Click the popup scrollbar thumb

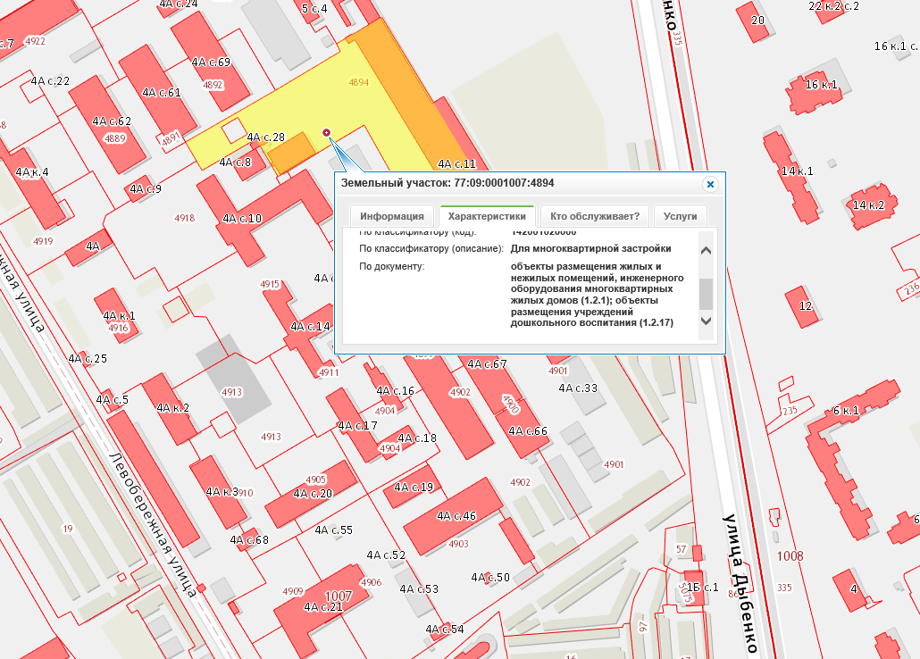coord(706,292)
